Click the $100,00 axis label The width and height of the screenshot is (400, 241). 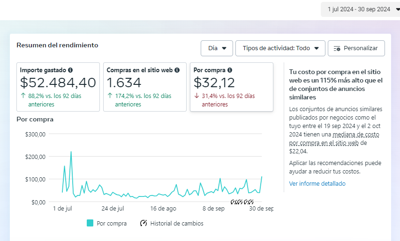click(x=35, y=179)
